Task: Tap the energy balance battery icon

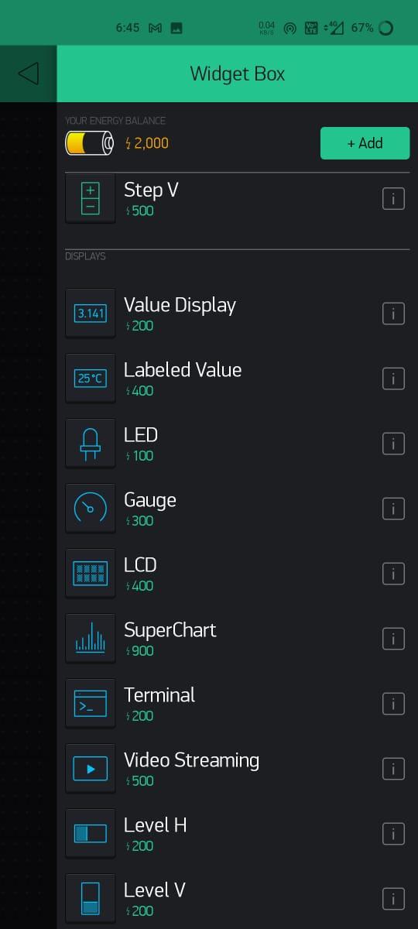Action: (x=90, y=143)
